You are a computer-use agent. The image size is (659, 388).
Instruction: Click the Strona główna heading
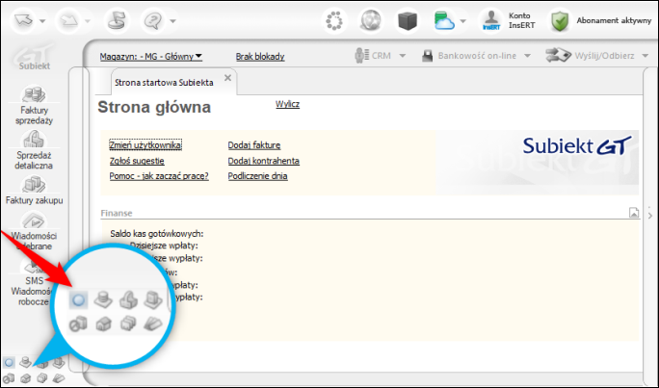click(154, 107)
